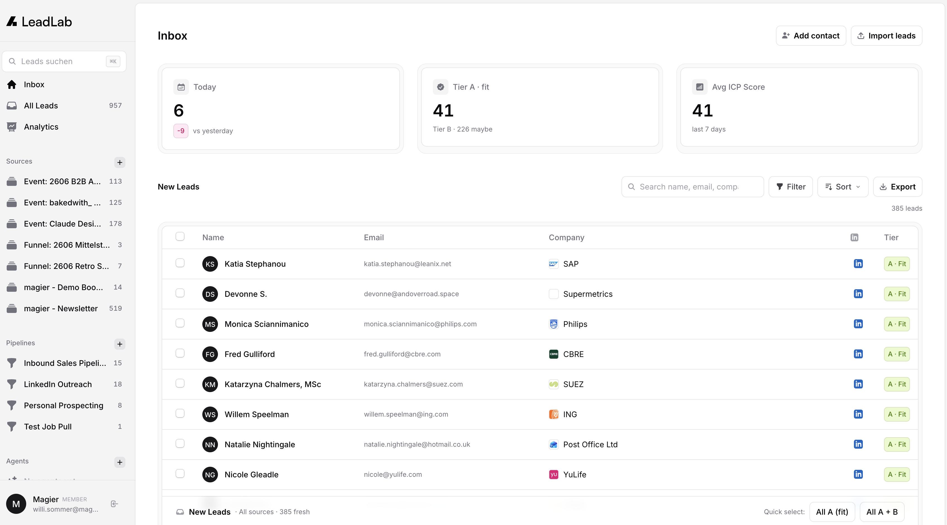Click the logout icon beside Magier
The image size is (947, 525).
coord(114,504)
